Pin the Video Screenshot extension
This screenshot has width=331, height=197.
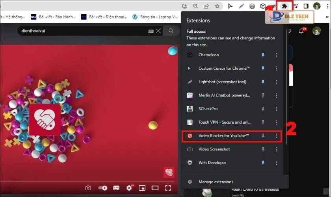tap(263, 149)
